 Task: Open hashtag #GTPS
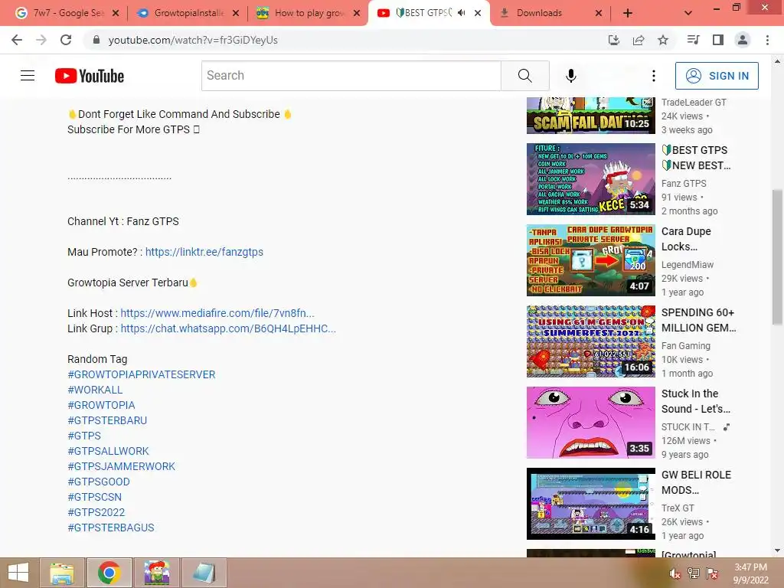(x=84, y=436)
